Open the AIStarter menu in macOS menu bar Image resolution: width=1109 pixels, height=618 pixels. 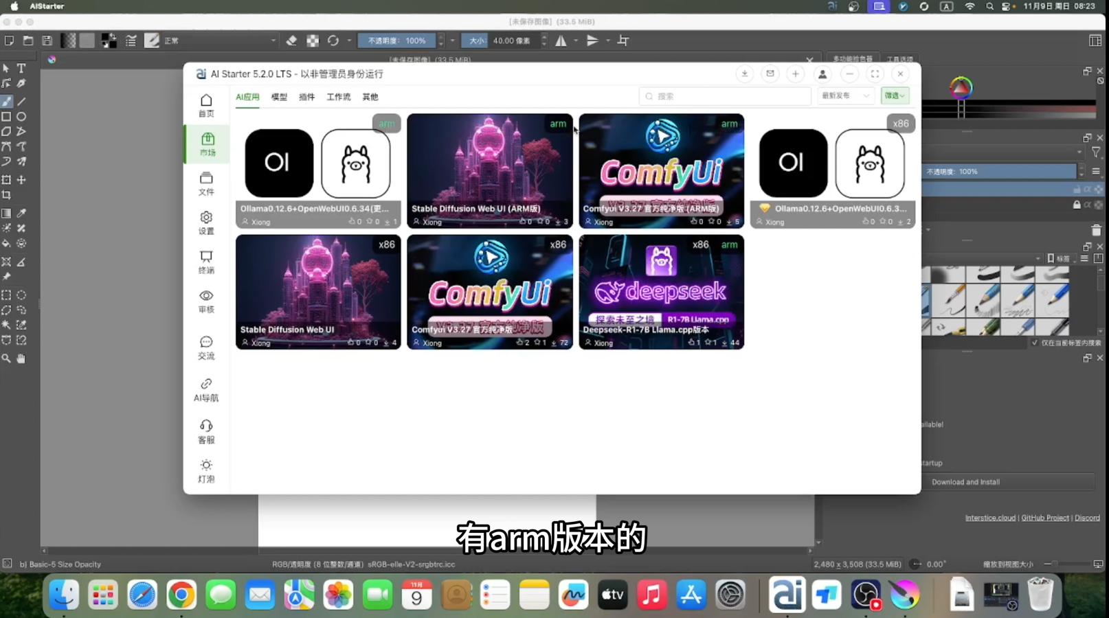[x=47, y=6]
